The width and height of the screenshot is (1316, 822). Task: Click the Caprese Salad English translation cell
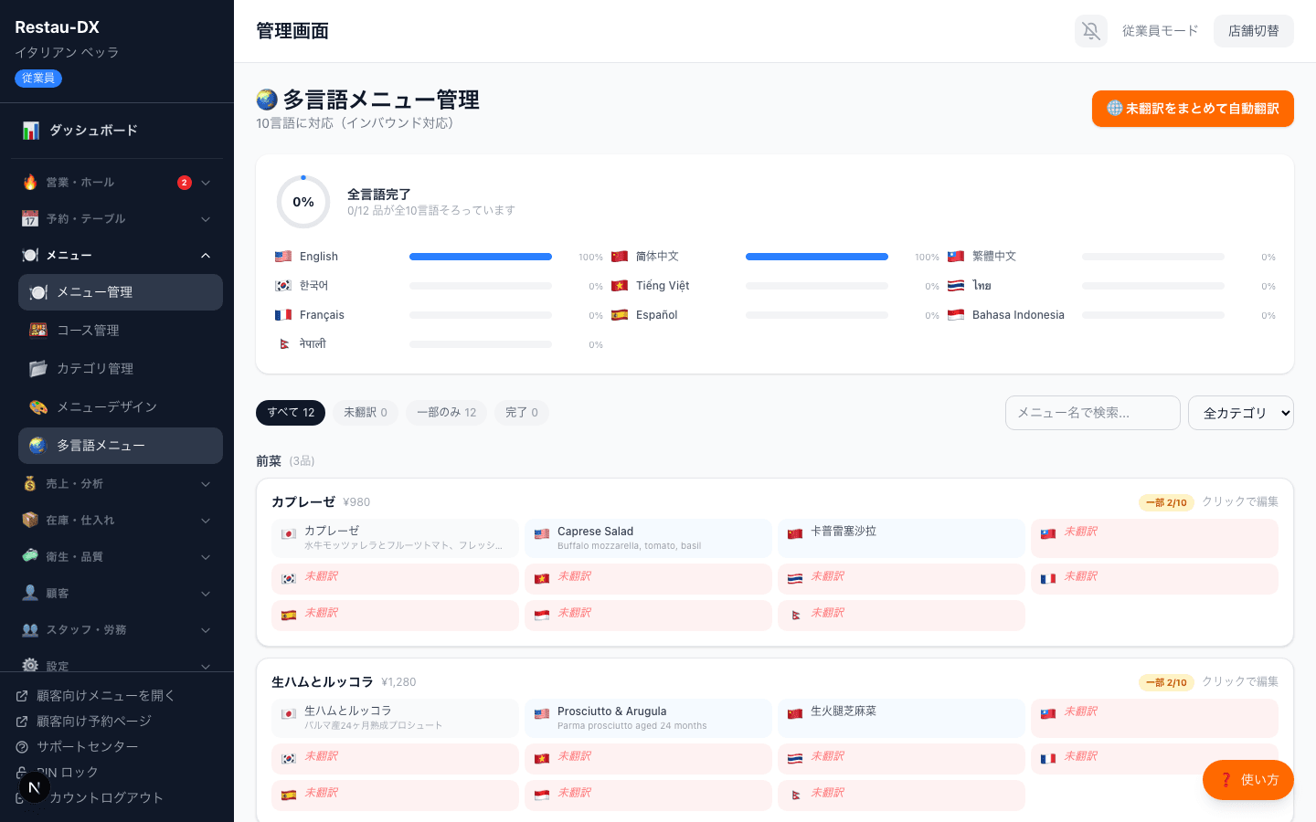click(x=648, y=538)
